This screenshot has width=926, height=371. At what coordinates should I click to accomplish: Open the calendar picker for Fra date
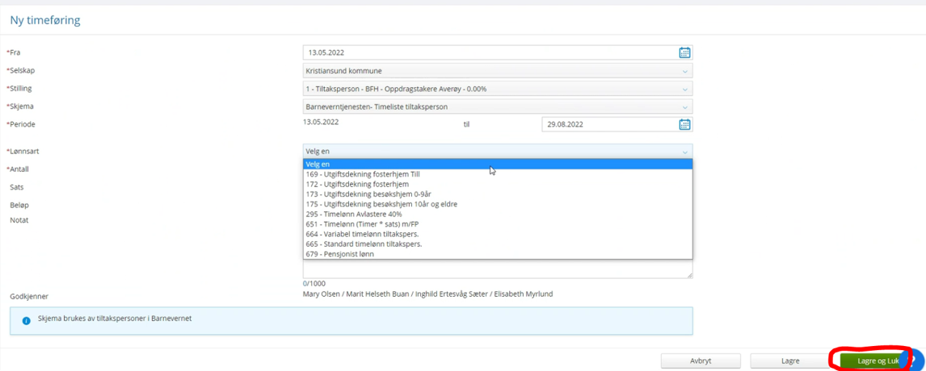(x=684, y=52)
